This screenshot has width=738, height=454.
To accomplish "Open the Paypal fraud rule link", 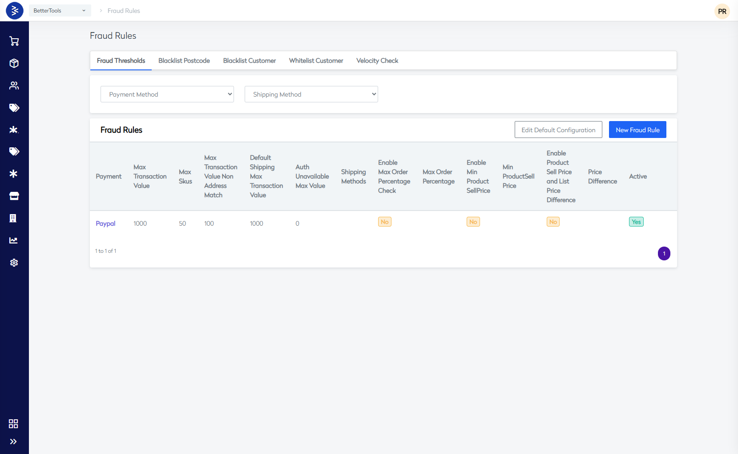I will [x=105, y=223].
